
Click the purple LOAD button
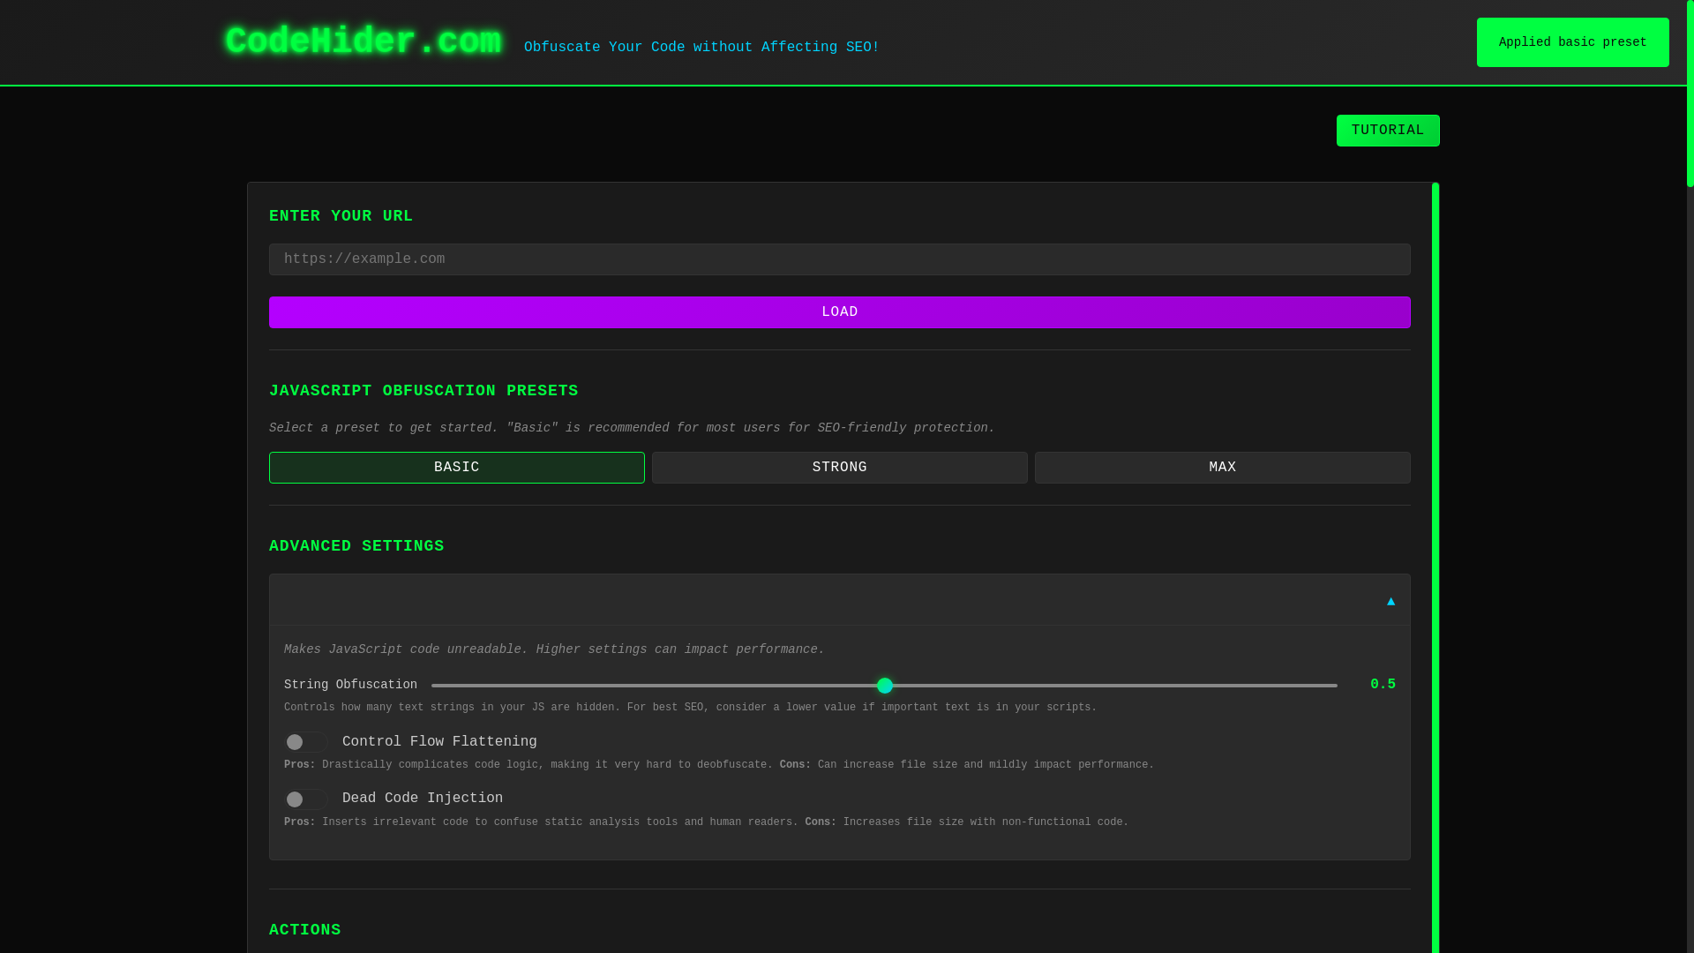pos(840,312)
